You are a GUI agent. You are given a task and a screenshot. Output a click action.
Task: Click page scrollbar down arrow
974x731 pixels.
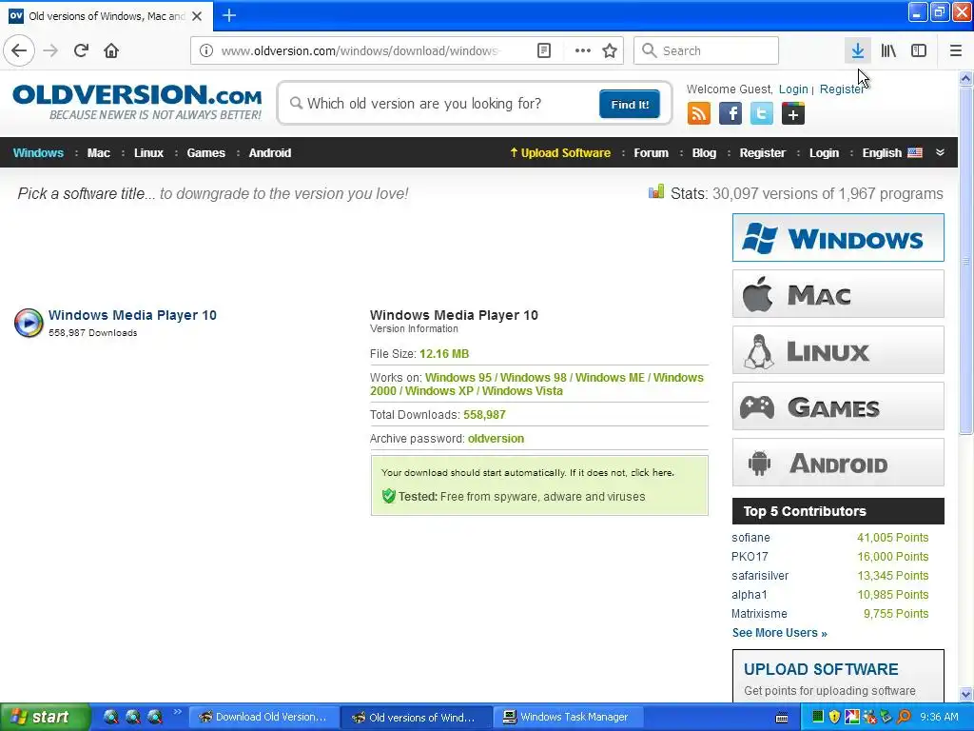(966, 694)
